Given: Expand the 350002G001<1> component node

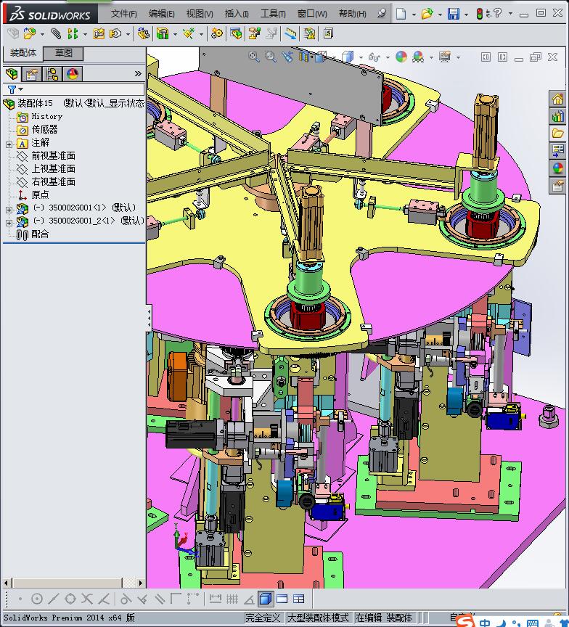Looking at the screenshot, I should [9, 210].
